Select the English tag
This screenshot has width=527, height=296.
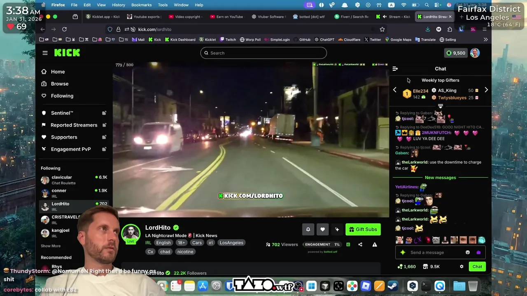pyautogui.click(x=163, y=243)
